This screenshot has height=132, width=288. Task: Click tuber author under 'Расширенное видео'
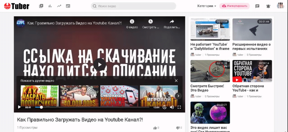[240, 55]
